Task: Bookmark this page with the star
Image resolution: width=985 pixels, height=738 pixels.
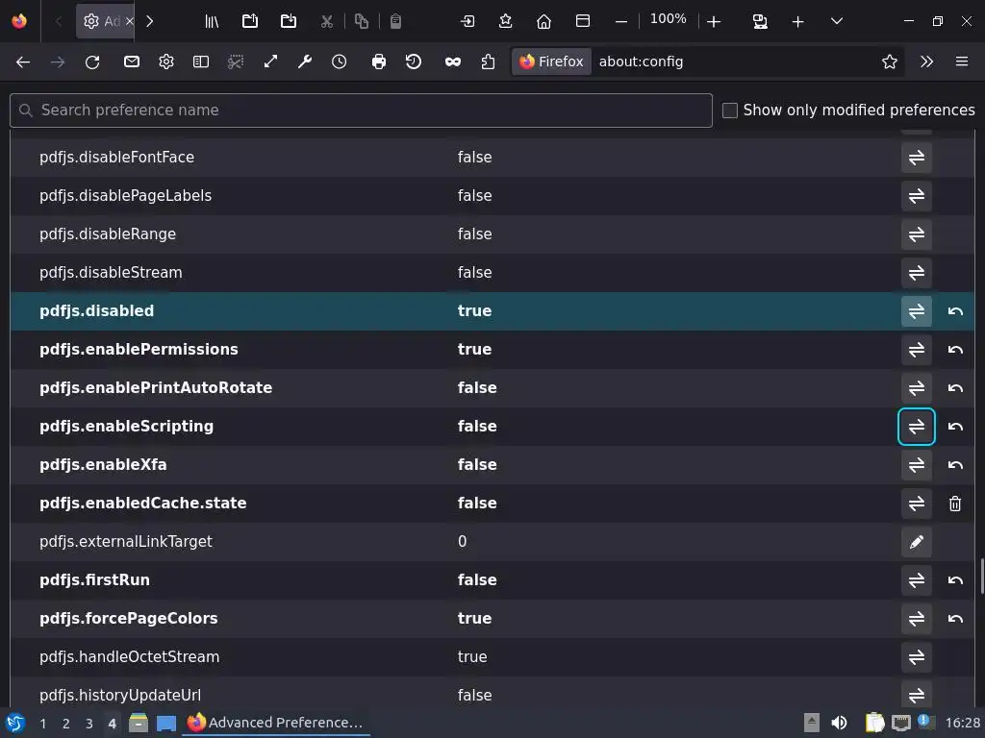Action: click(890, 61)
